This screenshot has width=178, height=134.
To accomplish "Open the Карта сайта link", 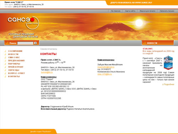I will pyautogui.click(x=130, y=11).
